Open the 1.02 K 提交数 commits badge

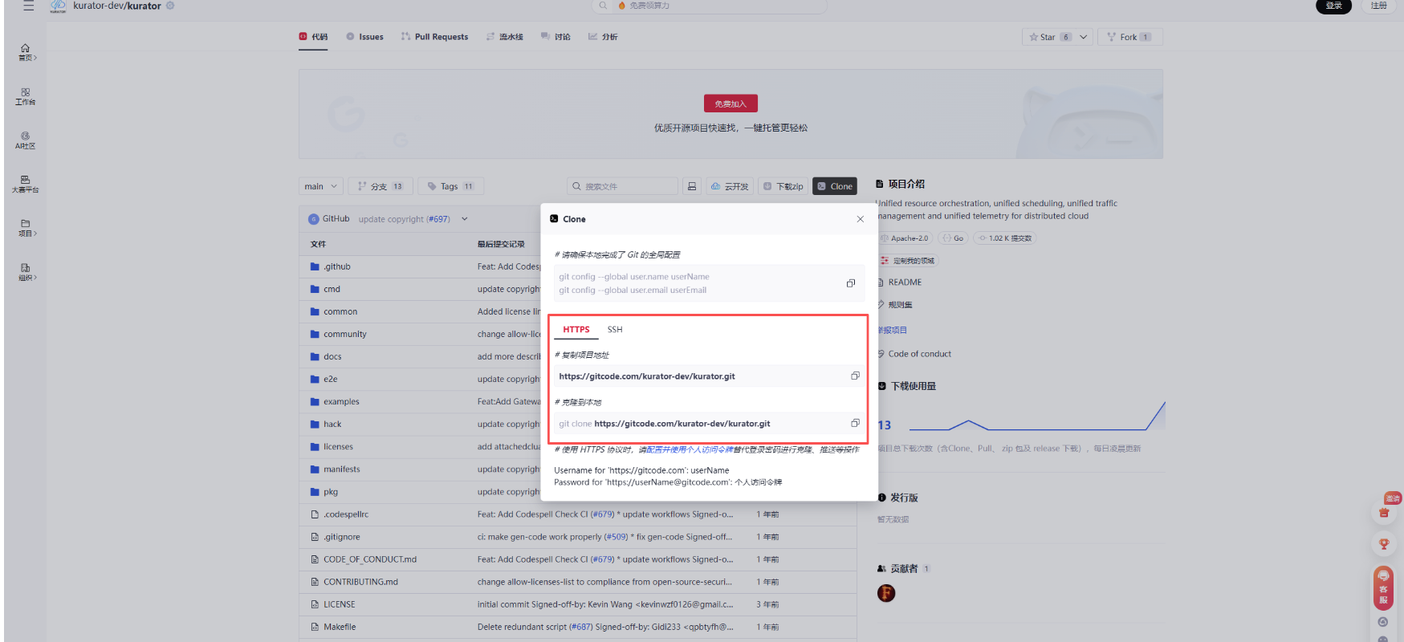point(1004,238)
